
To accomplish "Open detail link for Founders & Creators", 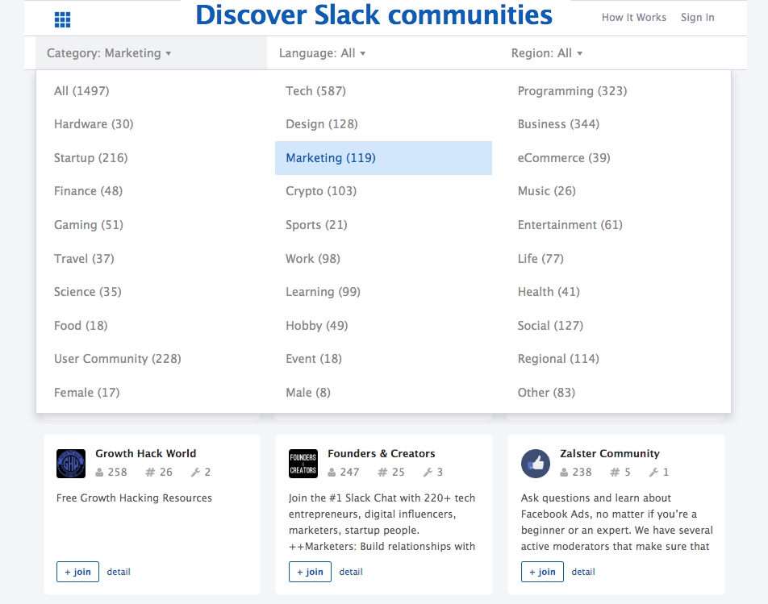I will pyautogui.click(x=351, y=572).
